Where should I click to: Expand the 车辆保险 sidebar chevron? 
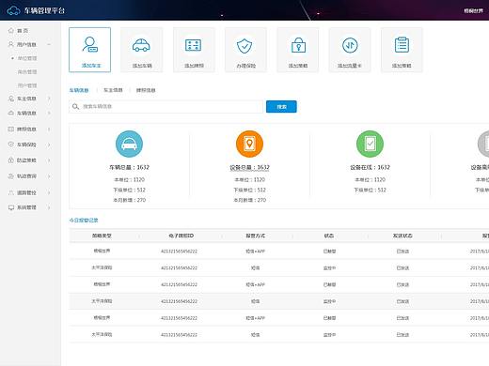49,145
